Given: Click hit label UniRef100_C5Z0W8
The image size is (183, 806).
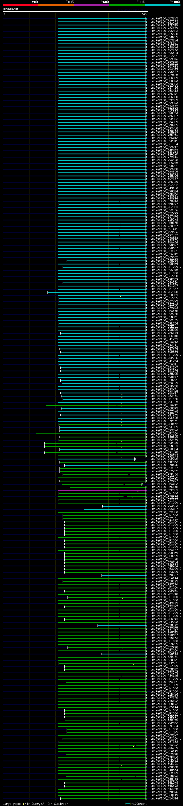Looking at the screenshot, I should pos(164,412).
